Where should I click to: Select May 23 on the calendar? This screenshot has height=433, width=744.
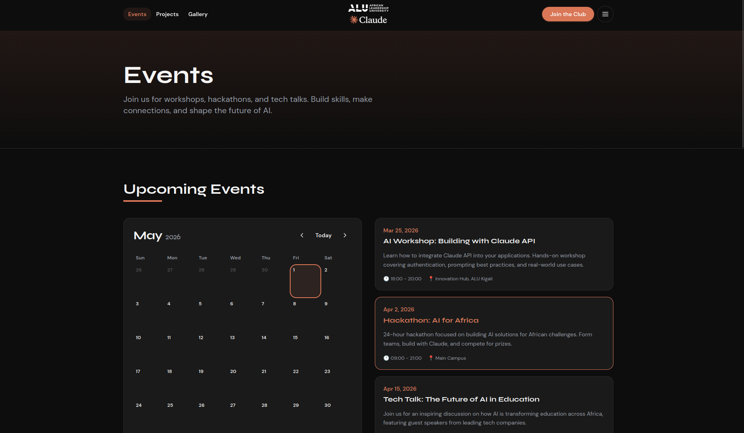[x=337, y=383]
